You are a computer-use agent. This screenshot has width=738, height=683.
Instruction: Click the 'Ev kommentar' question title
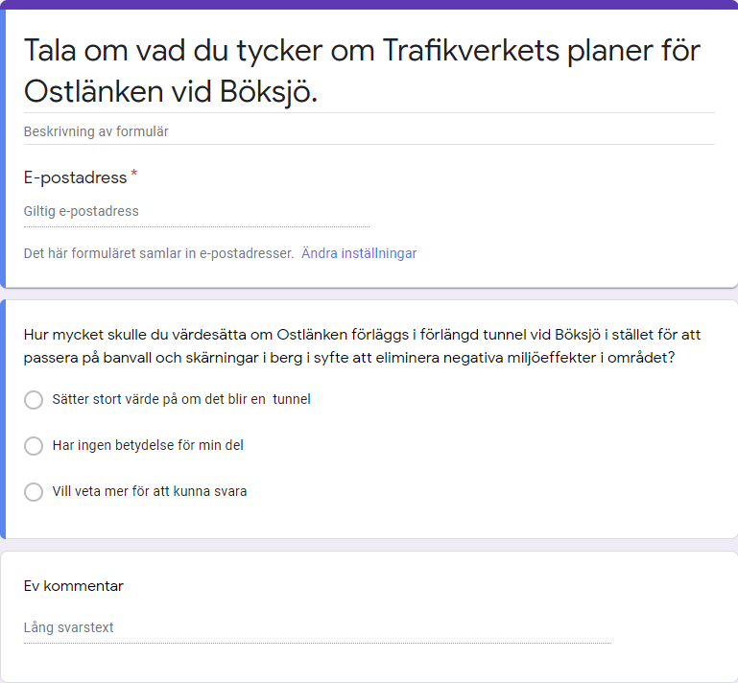[x=74, y=586]
